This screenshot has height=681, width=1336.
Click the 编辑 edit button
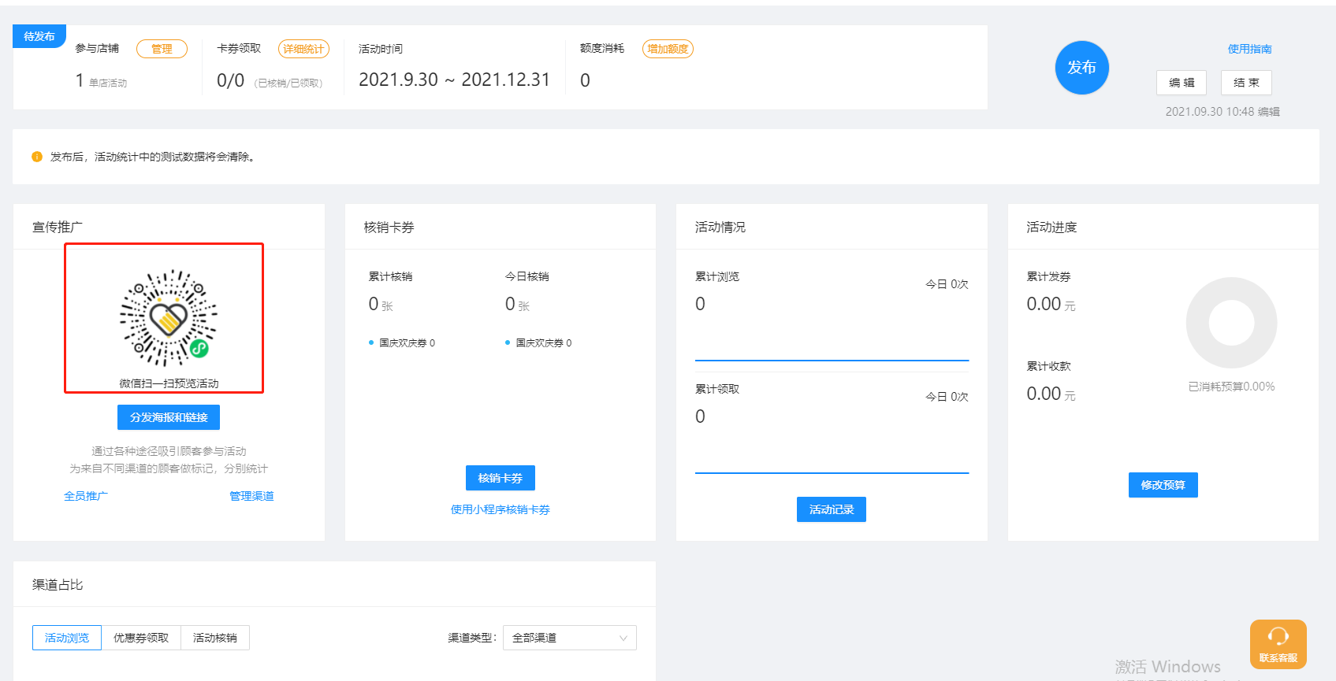1181,83
